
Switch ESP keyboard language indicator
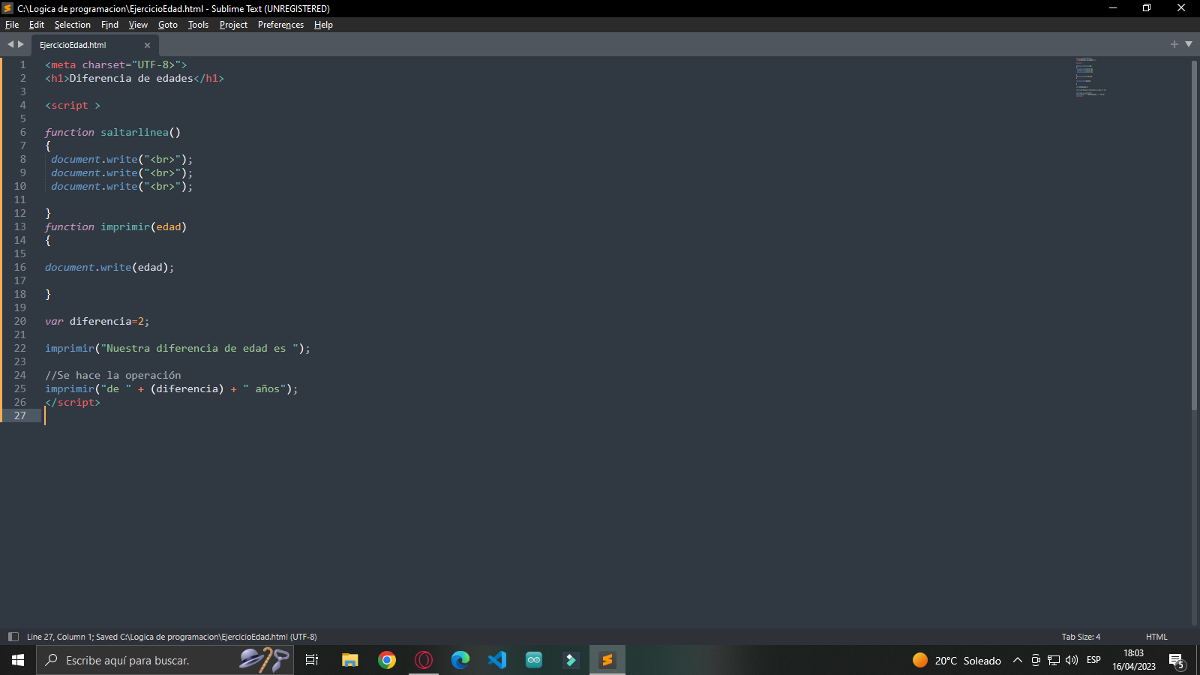1093,660
